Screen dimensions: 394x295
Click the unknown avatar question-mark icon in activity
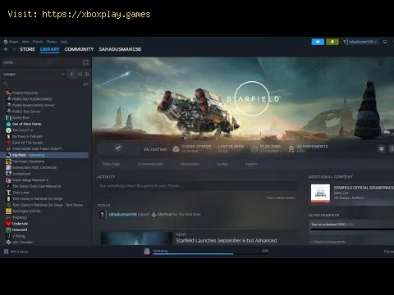[102, 215]
